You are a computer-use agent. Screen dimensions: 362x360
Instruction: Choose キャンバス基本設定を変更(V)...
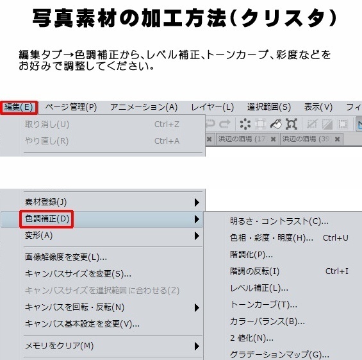(x=103, y=324)
